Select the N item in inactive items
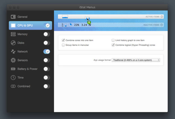The image size is (175, 119). click(90, 25)
